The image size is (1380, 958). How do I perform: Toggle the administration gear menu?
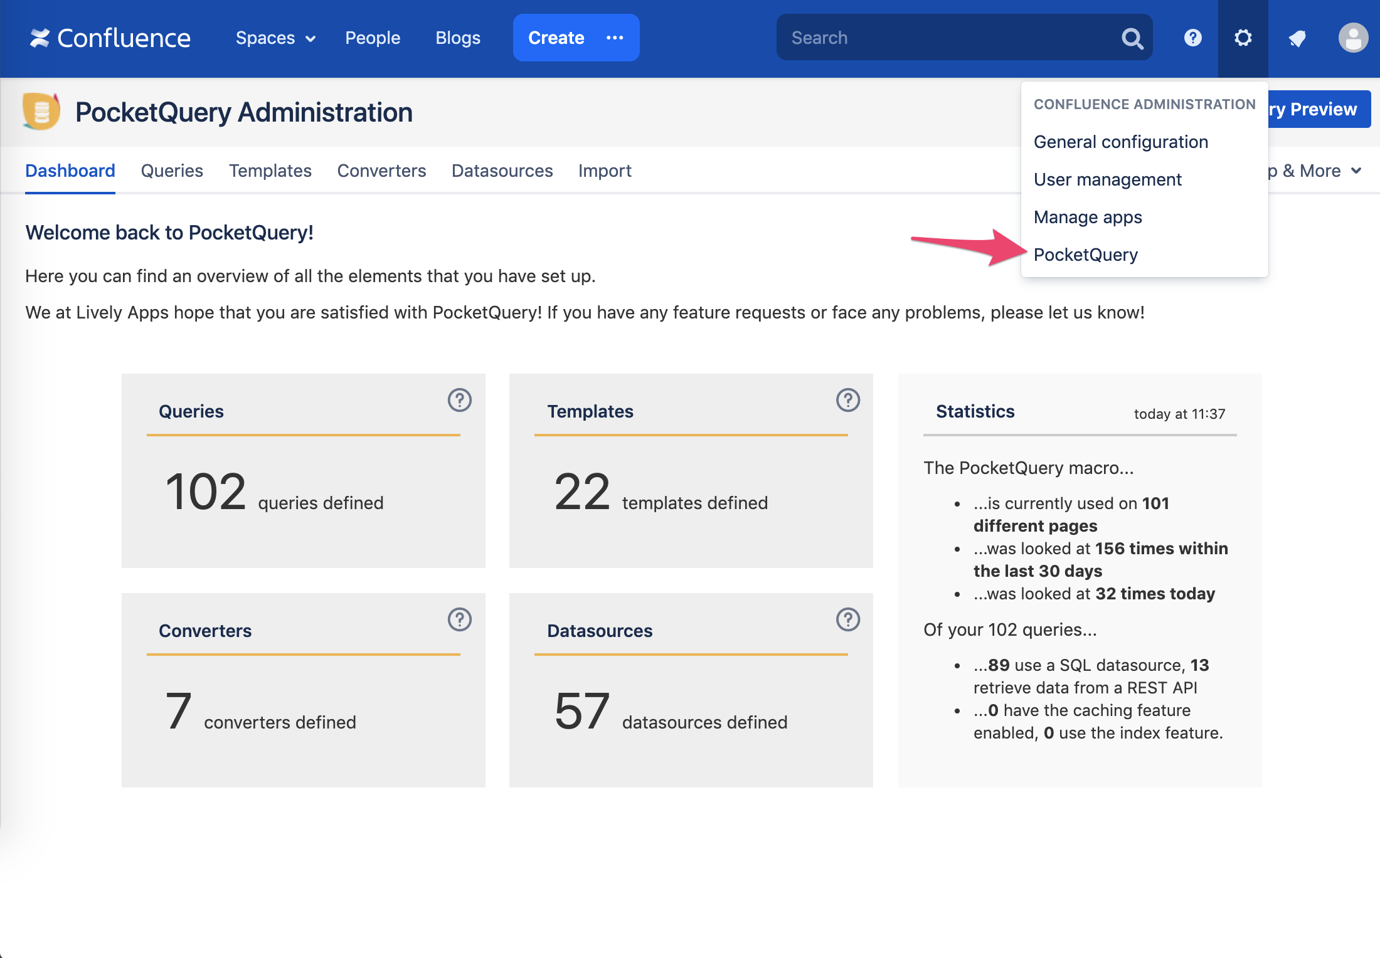point(1243,38)
